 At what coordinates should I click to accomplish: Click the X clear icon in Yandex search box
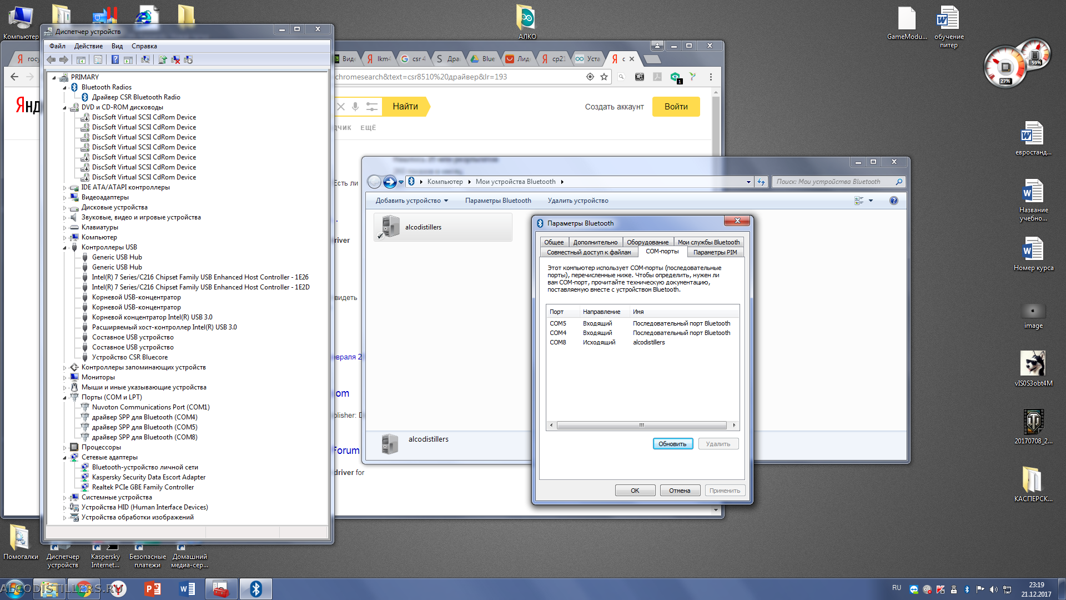341,107
